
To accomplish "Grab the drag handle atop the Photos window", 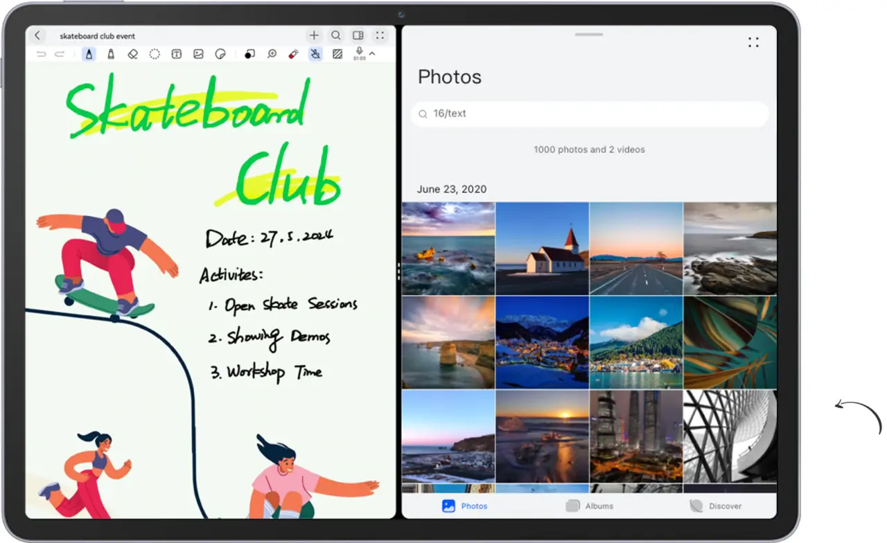I will [589, 34].
